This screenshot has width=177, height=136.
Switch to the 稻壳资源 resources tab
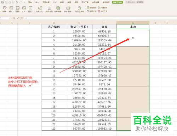tap(106, 2)
